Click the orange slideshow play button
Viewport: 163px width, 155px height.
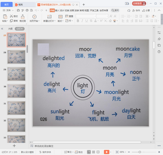[106, 152]
